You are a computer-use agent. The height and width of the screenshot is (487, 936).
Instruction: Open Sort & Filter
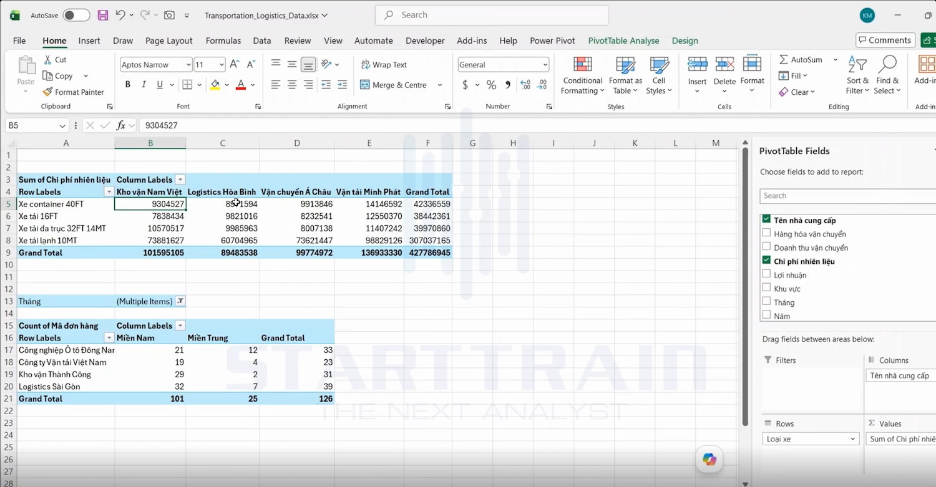(857, 75)
